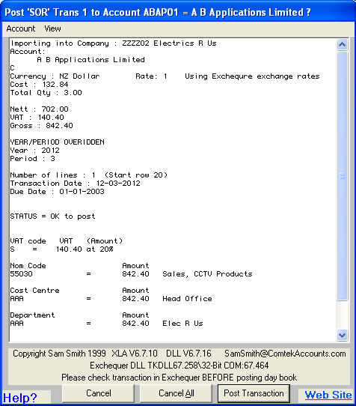Viewport: 356px width, 406px height.
Task: Click the 'Exchequer DLL TKDLL67.258' version text
Action: (179, 366)
